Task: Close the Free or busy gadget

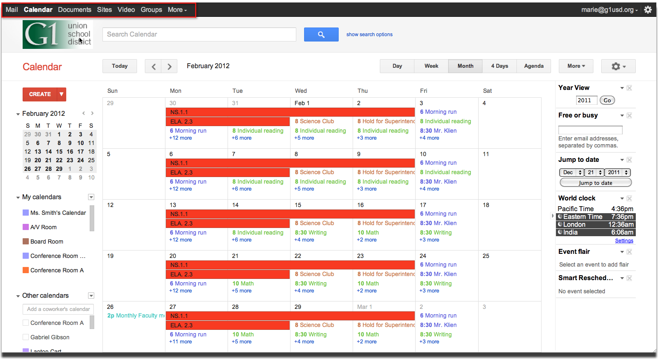Action: point(629,115)
